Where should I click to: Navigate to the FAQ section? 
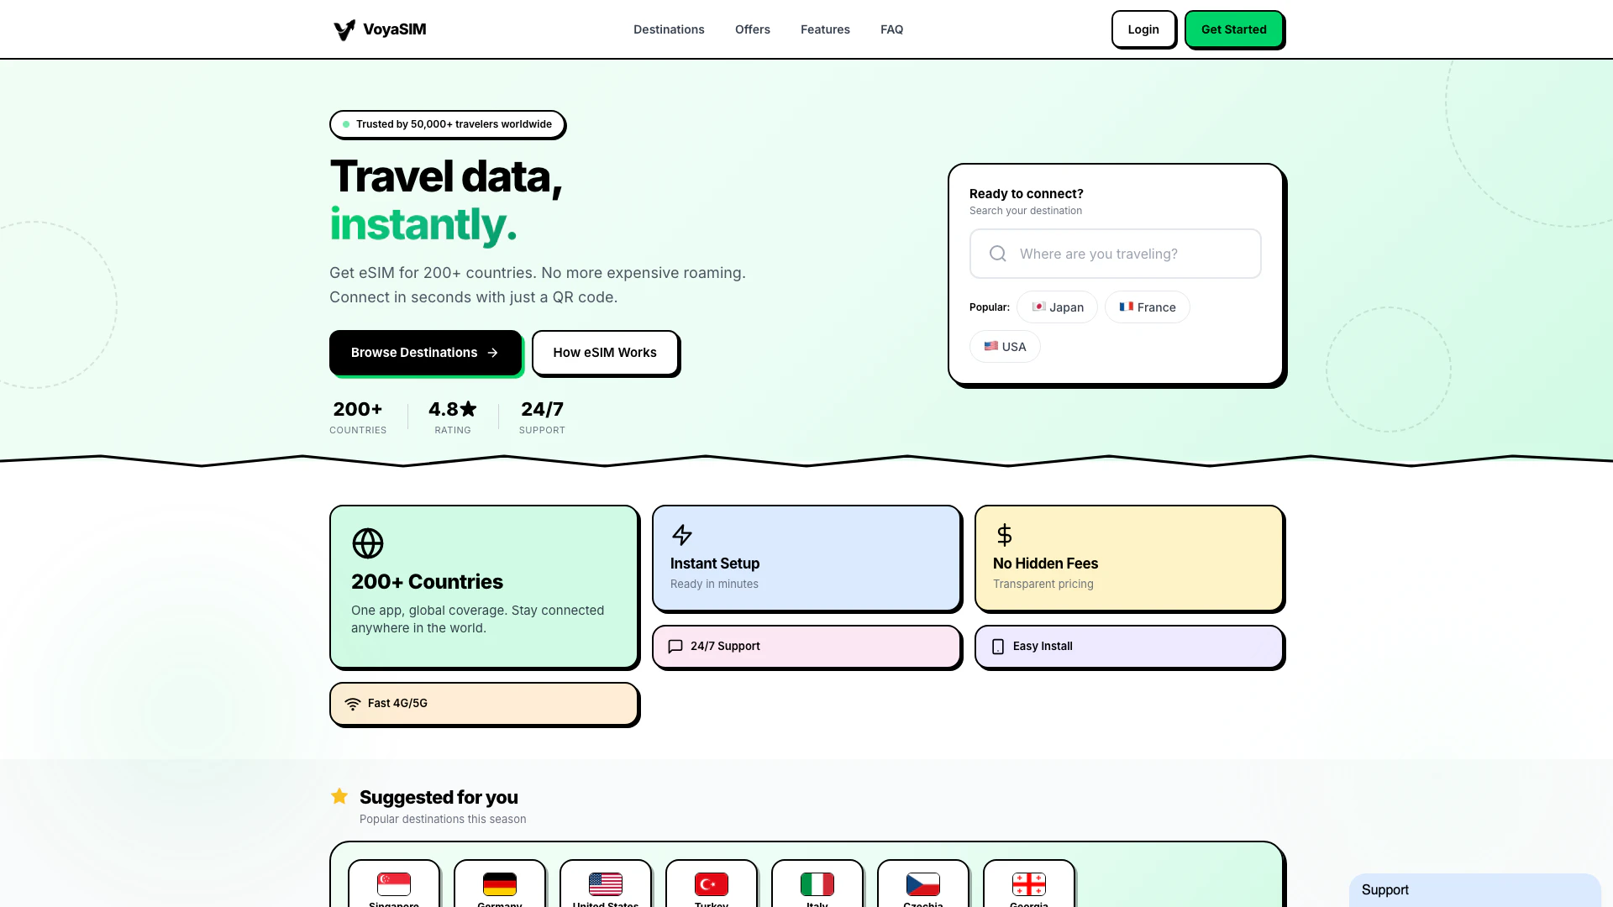pyautogui.click(x=891, y=29)
